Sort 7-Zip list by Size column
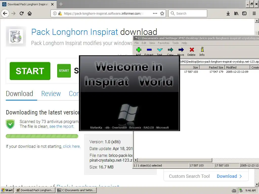Screen dimensions: 259x194 click(190, 67)
